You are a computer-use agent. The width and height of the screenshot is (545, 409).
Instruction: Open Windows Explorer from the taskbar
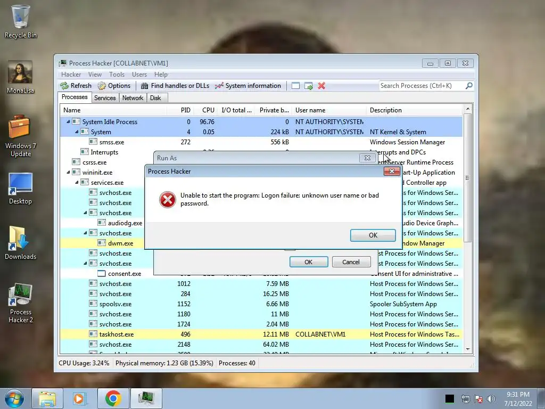coord(47,398)
